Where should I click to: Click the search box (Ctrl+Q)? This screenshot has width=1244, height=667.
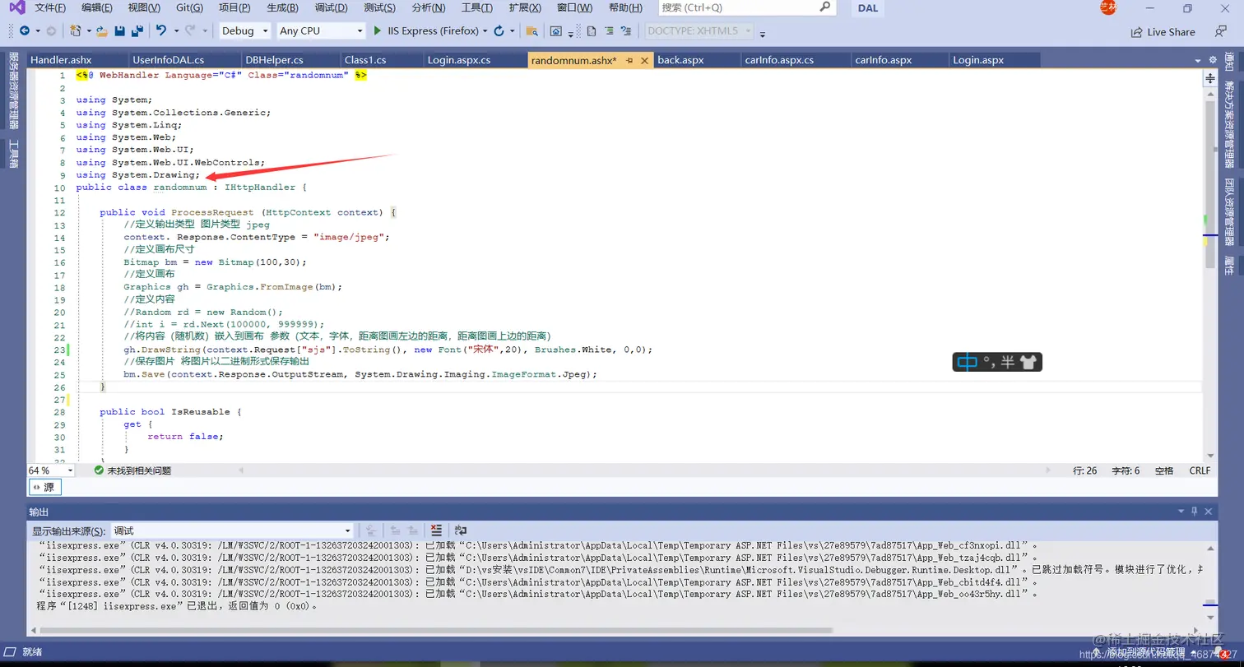747,7
